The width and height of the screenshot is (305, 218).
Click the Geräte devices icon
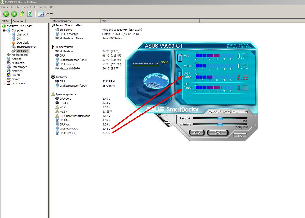pos(9,79)
